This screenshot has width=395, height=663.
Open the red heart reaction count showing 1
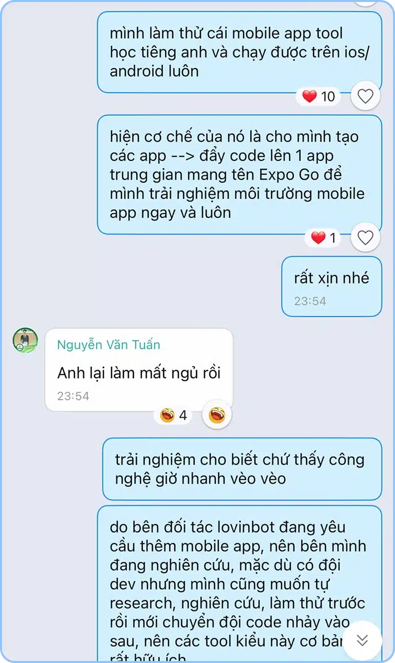[x=324, y=238]
